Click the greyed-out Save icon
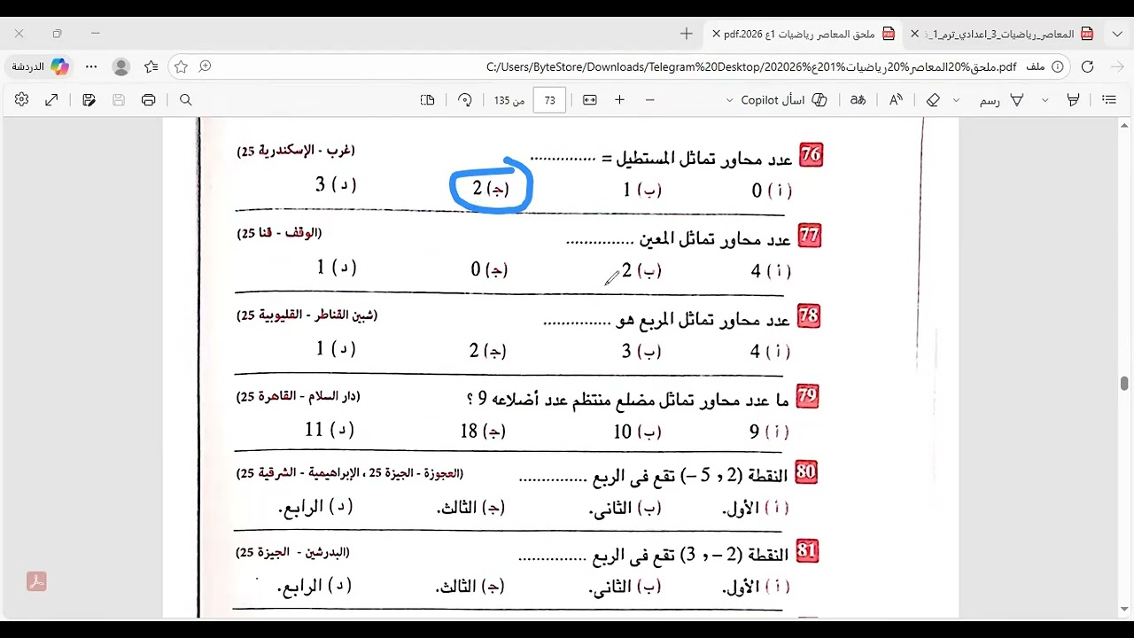 coord(119,100)
